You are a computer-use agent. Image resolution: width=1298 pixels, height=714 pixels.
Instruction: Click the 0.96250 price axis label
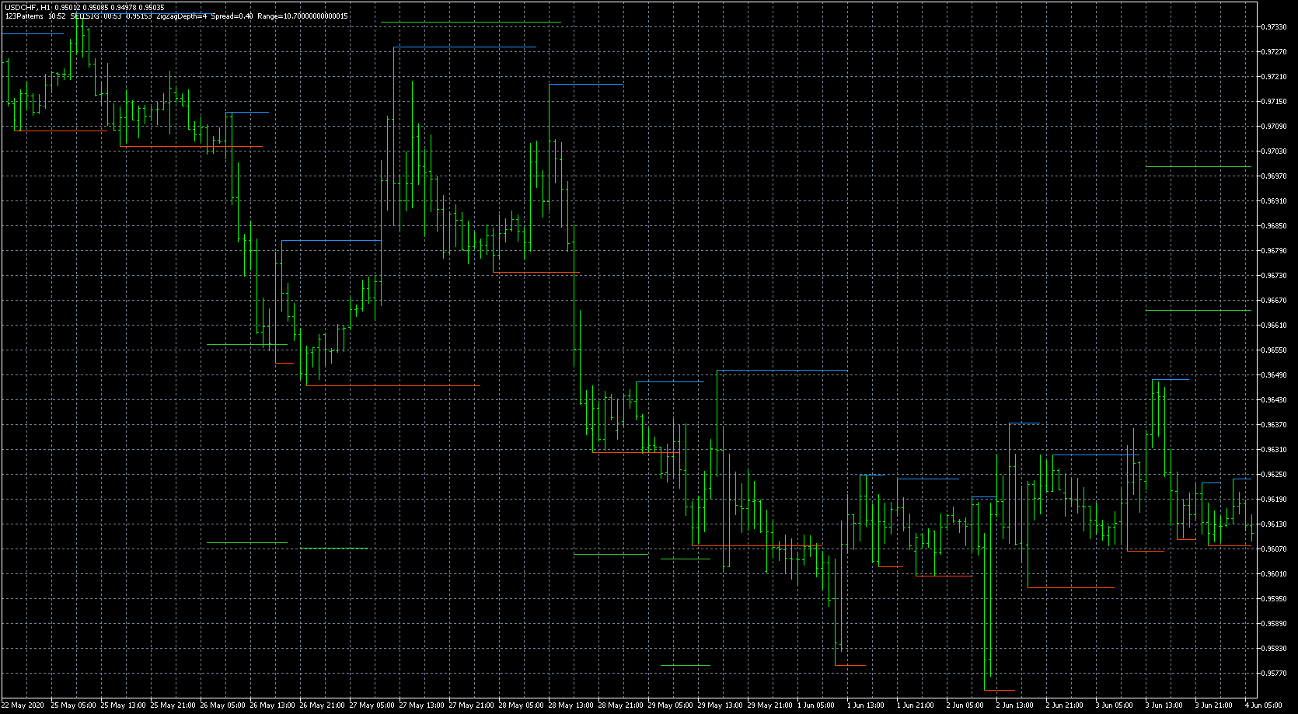(x=1275, y=475)
